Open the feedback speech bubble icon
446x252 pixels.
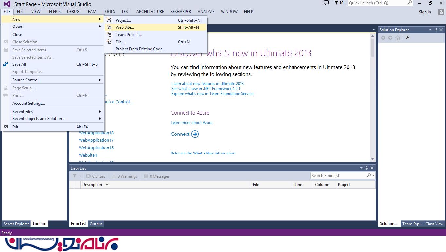[x=326, y=3]
